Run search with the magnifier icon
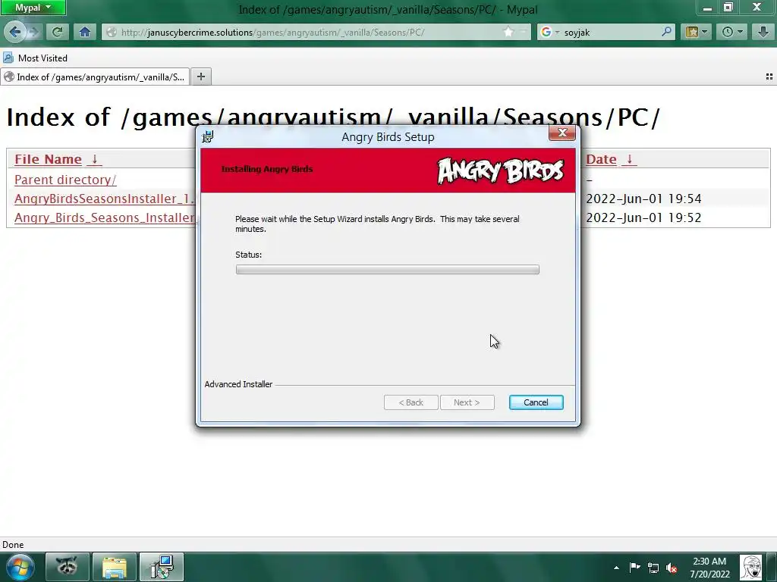 [x=666, y=32]
